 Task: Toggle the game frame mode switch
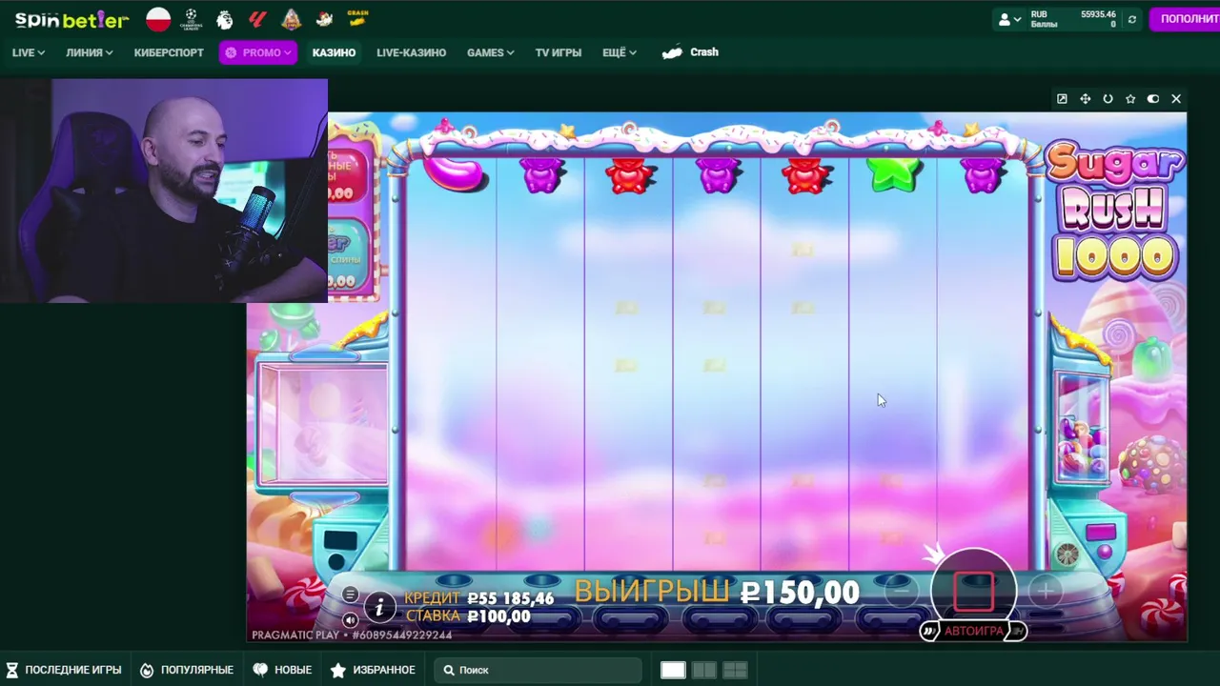[1153, 99]
